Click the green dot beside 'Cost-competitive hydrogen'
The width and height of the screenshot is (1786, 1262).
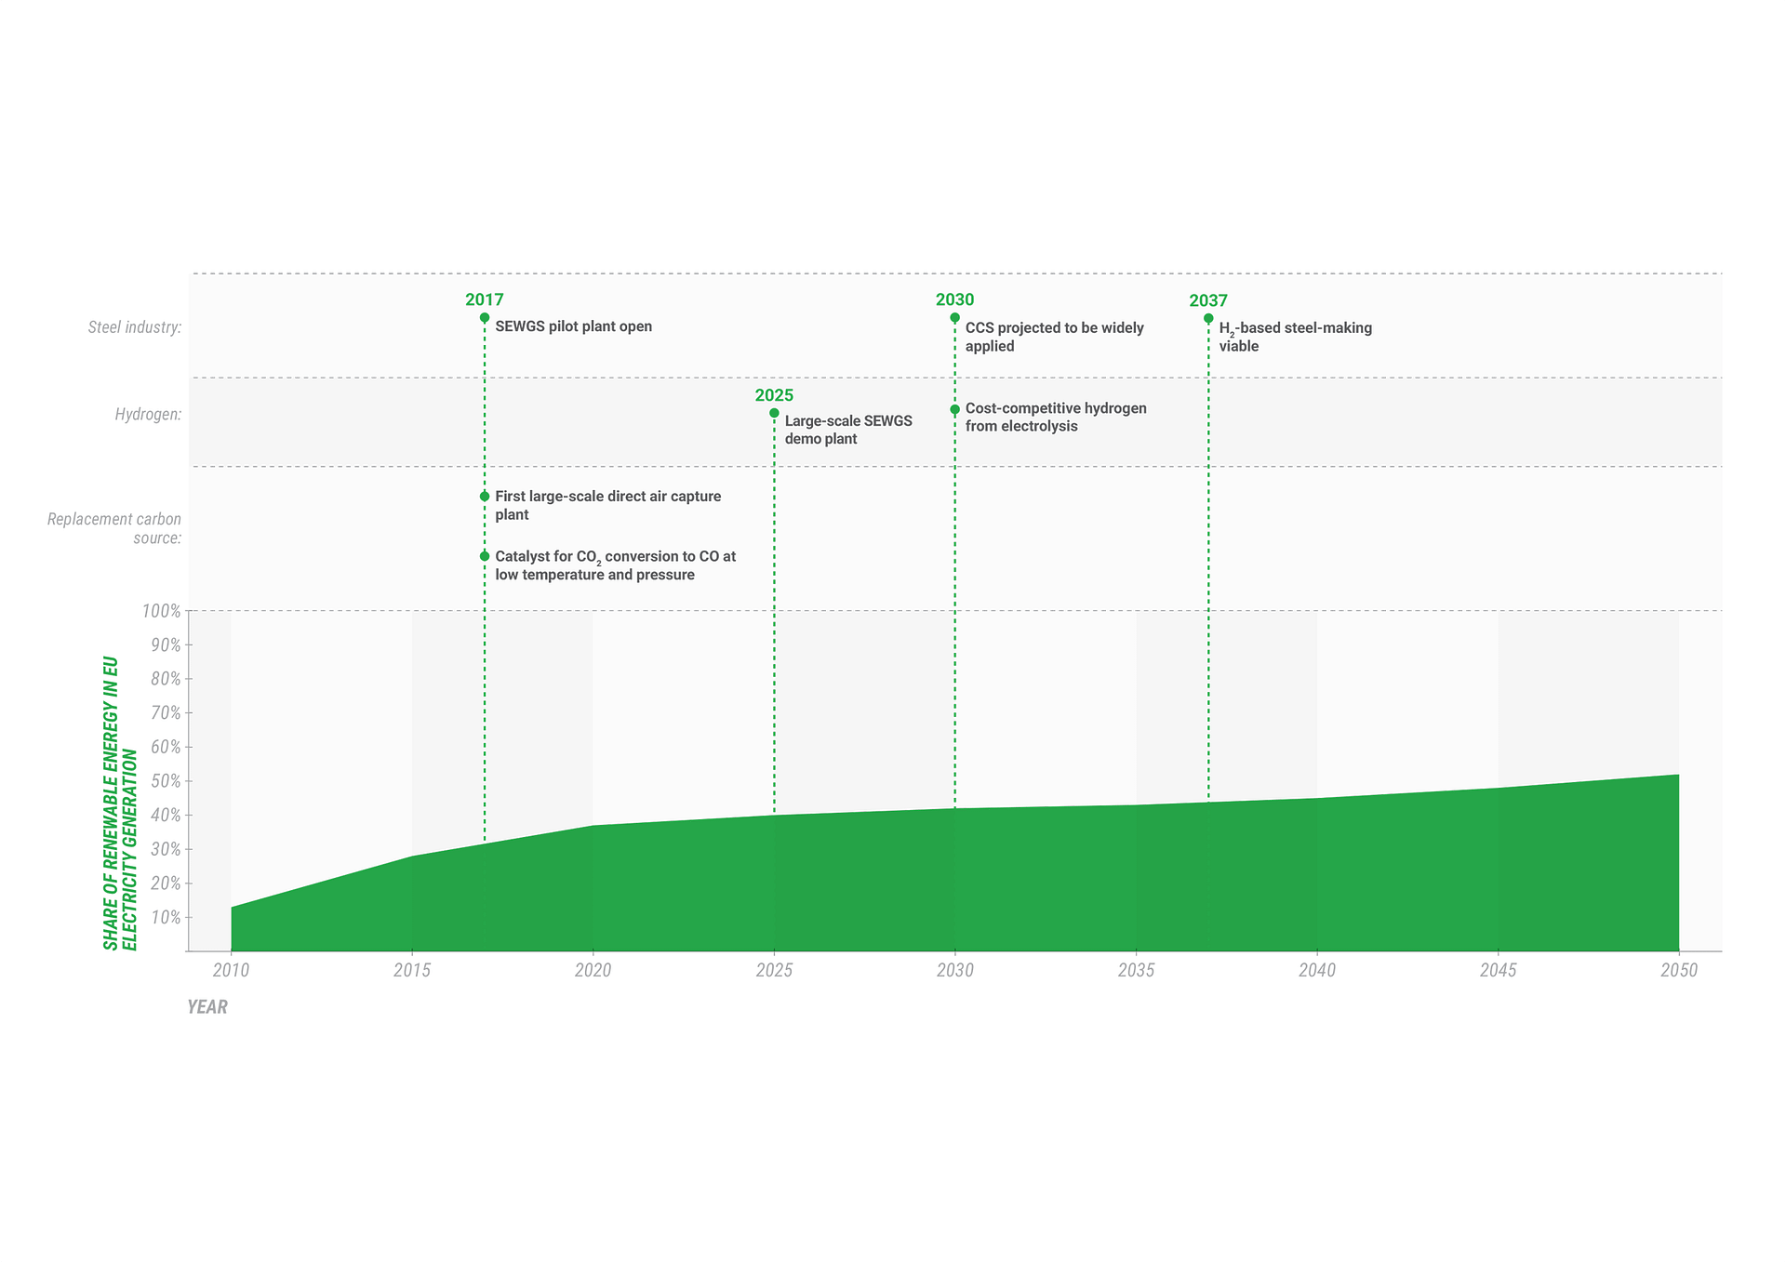954,409
